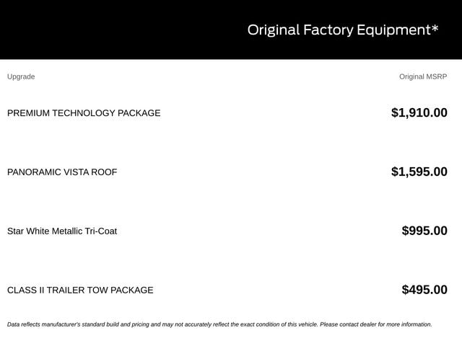
Task: Click the $495.00 price value
Action: tap(424, 290)
